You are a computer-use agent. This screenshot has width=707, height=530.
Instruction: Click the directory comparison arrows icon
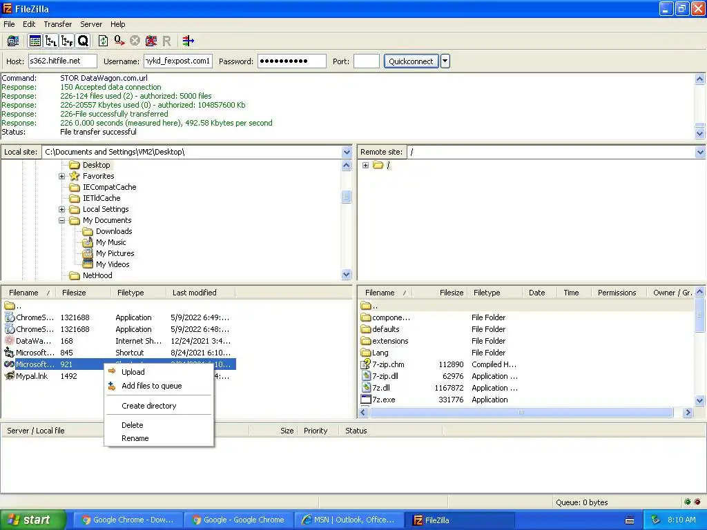click(188, 41)
